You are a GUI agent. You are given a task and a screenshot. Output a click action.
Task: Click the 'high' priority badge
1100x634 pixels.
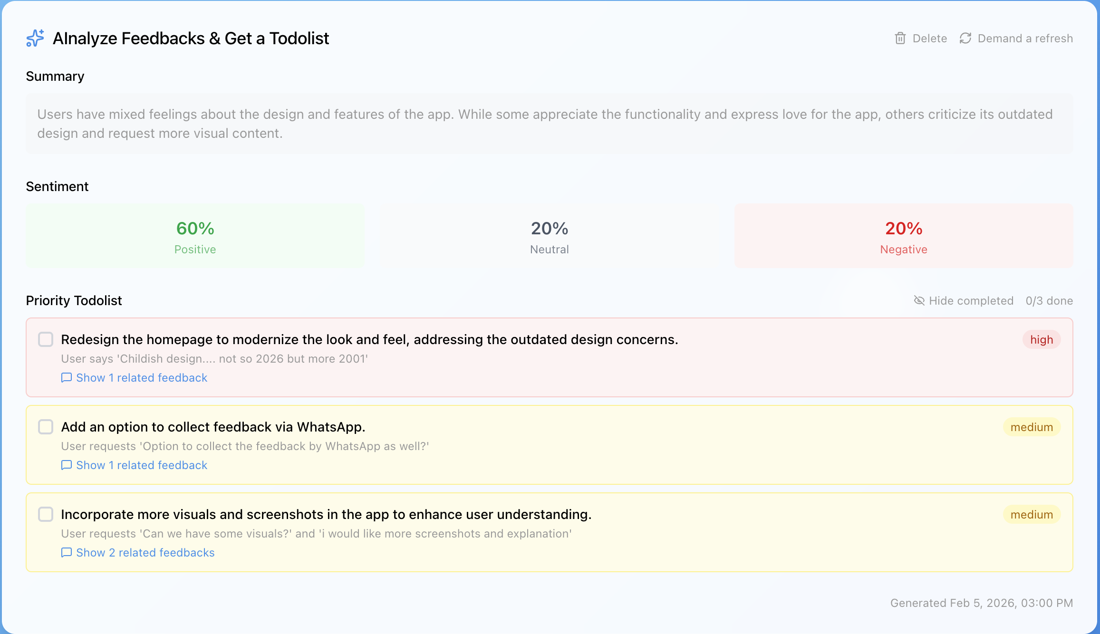1041,339
